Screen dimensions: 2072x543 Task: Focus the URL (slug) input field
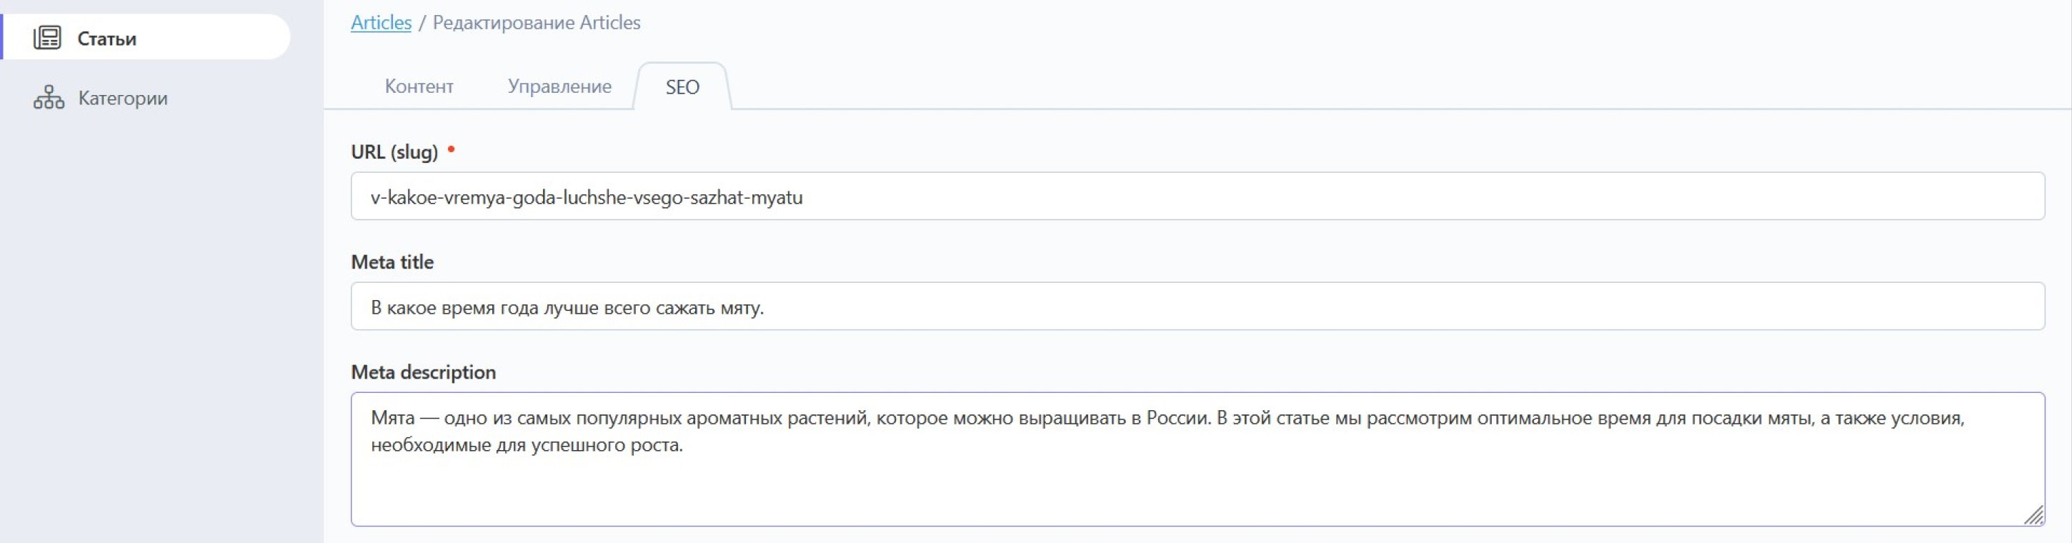point(1197,196)
